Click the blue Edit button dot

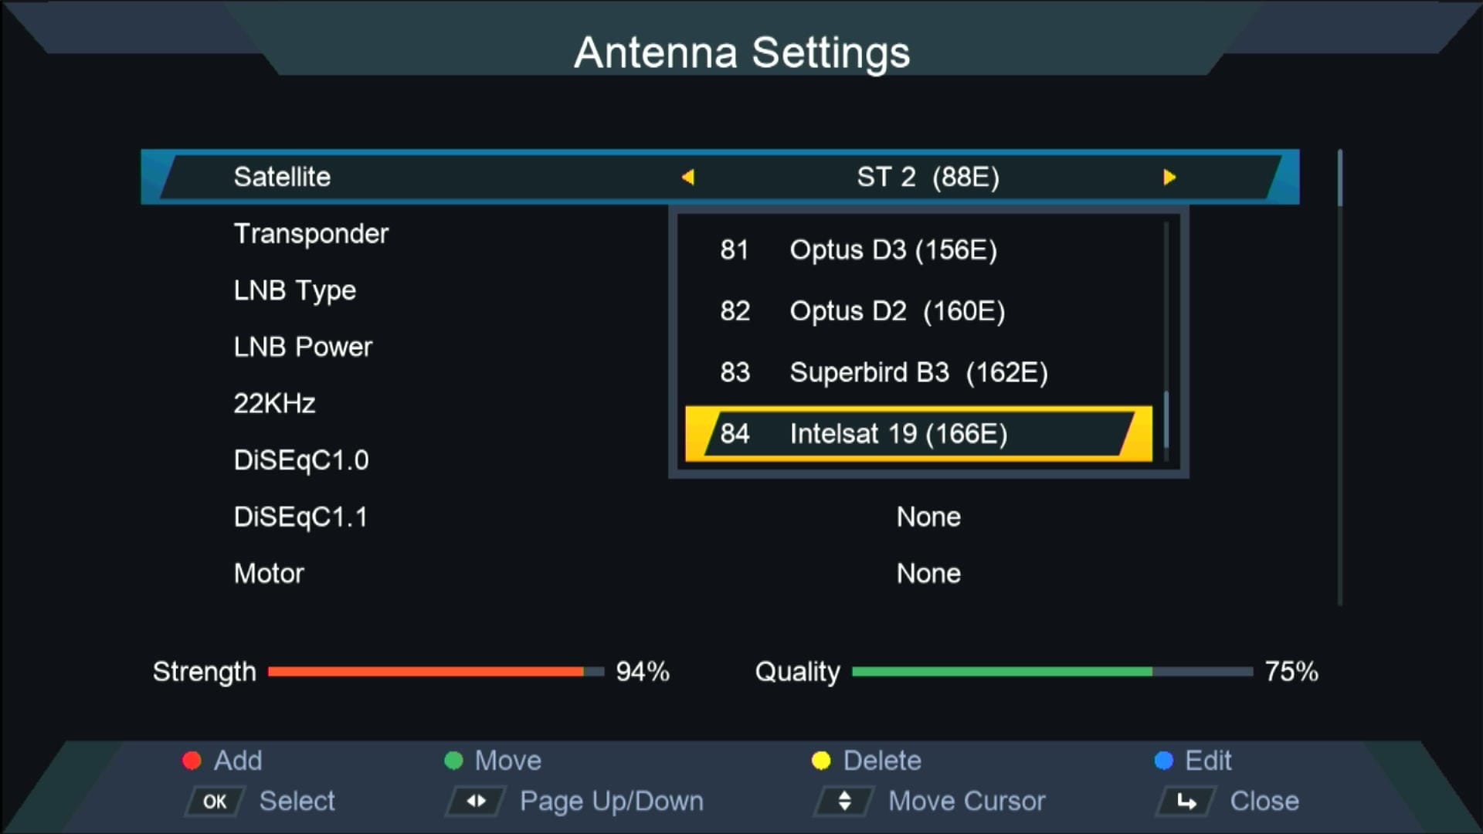coord(1163,761)
